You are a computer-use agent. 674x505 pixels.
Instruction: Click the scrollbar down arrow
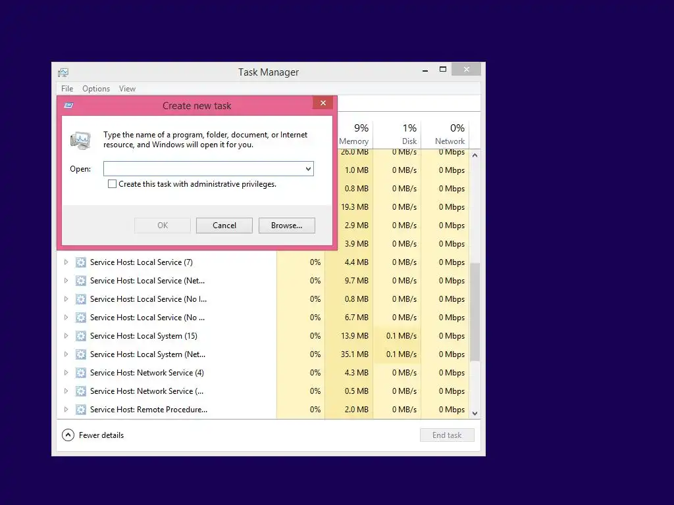pyautogui.click(x=475, y=414)
